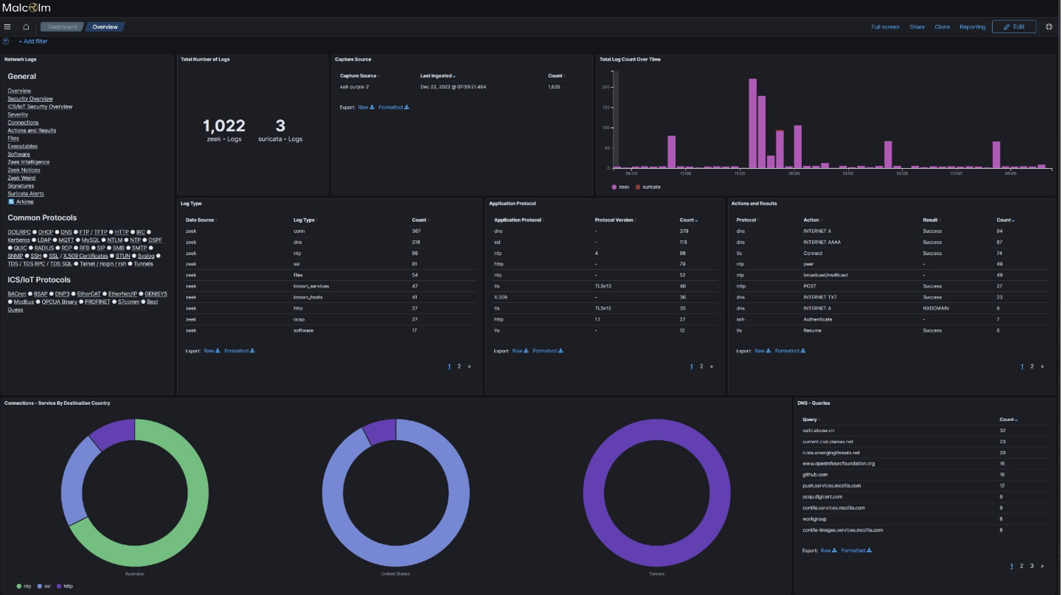1062x595 pixels.
Task: Select the Overview tab
Action: 105,27
